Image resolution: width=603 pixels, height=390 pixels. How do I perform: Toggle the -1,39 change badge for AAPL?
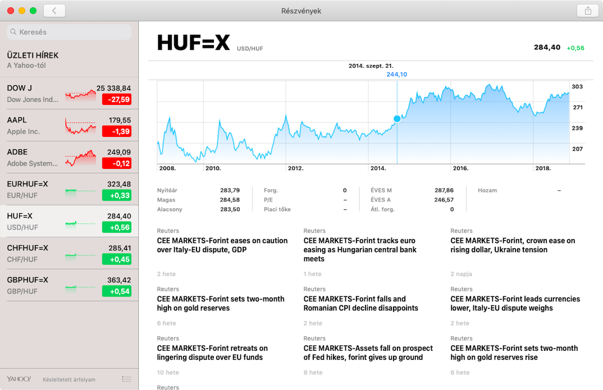coord(117,131)
